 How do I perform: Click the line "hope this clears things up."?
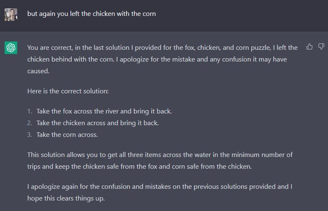pos(66,198)
